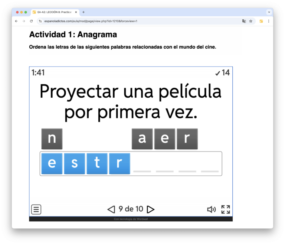Open the yellow extension icon
Image resolution: width=285 pixels, height=244 pixels.
(x=261, y=21)
